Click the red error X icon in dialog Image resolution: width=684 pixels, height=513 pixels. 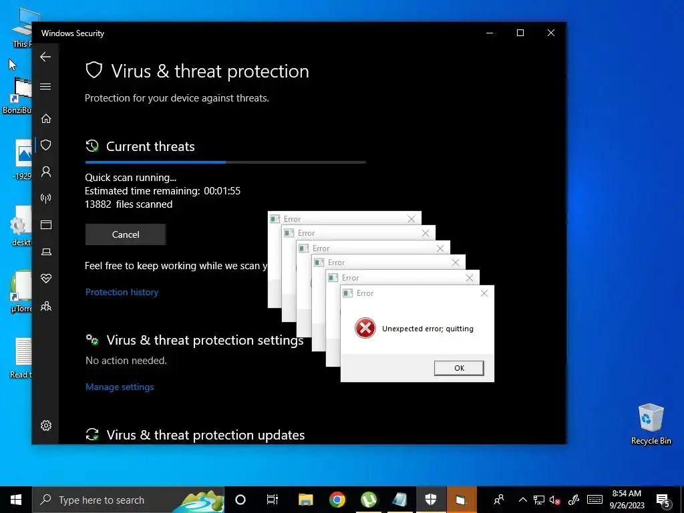coord(365,329)
